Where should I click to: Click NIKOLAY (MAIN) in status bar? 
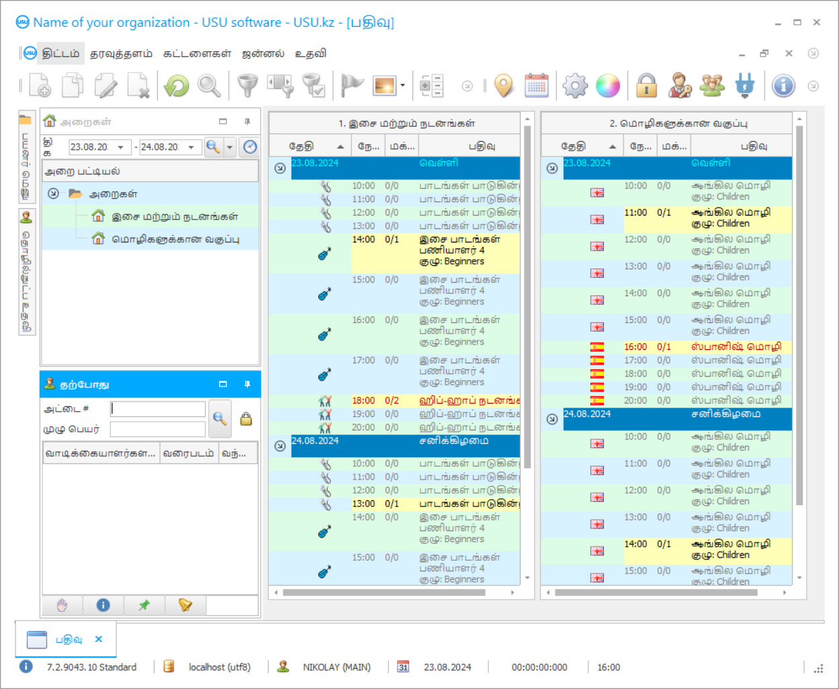pyautogui.click(x=337, y=667)
